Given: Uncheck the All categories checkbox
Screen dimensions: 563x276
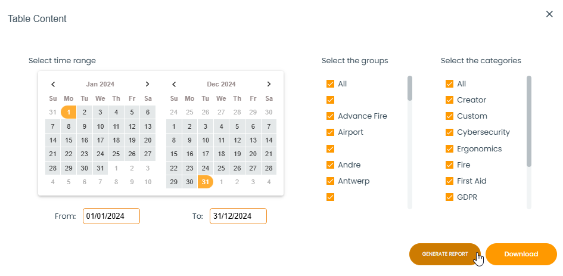Looking at the screenshot, I should [449, 84].
